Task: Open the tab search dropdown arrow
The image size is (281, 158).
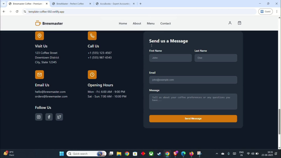Action: (4, 4)
